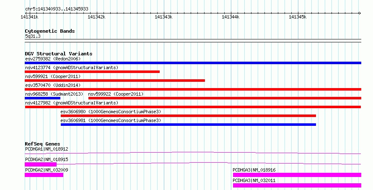Viewport: 373px width, 190px height.
Task: Select the DGV Structural Variants track title
Action: point(59,54)
